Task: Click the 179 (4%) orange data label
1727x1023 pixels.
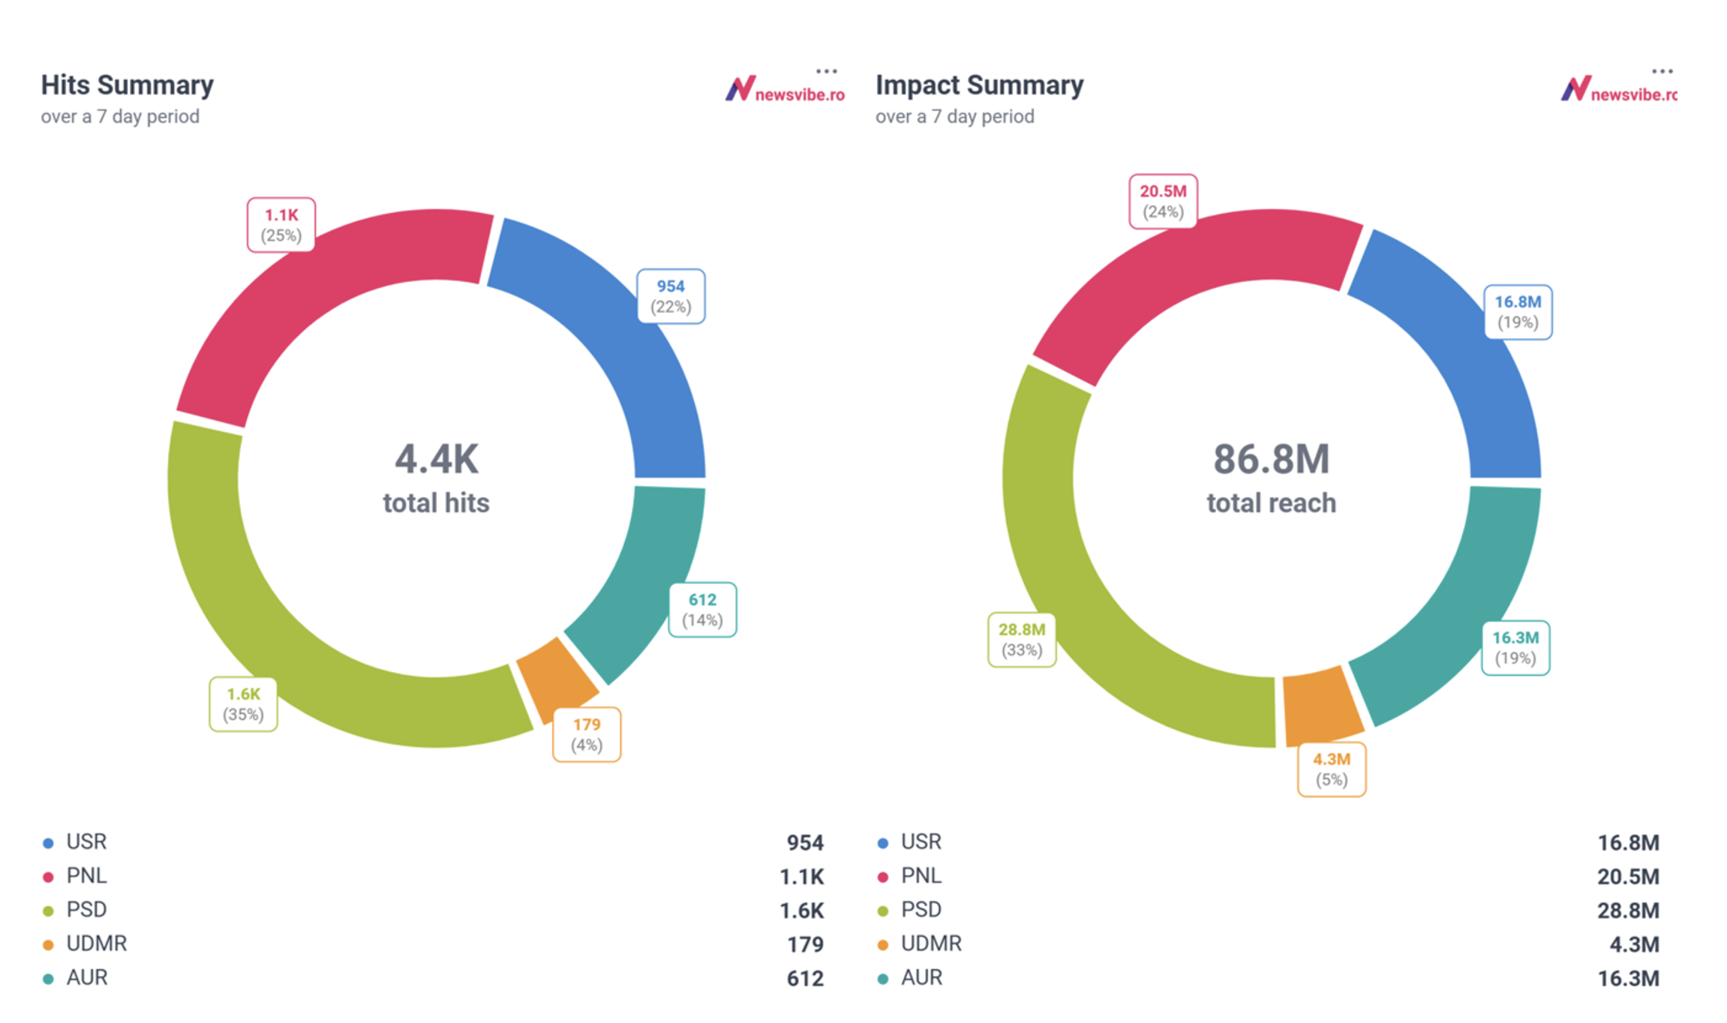Action: [587, 734]
